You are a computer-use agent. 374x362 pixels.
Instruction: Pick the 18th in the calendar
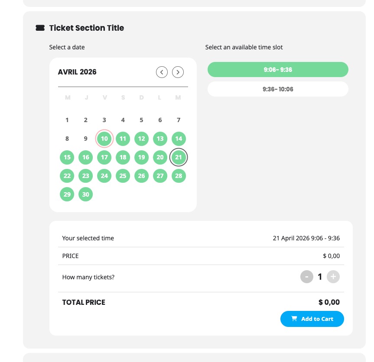pos(123,157)
